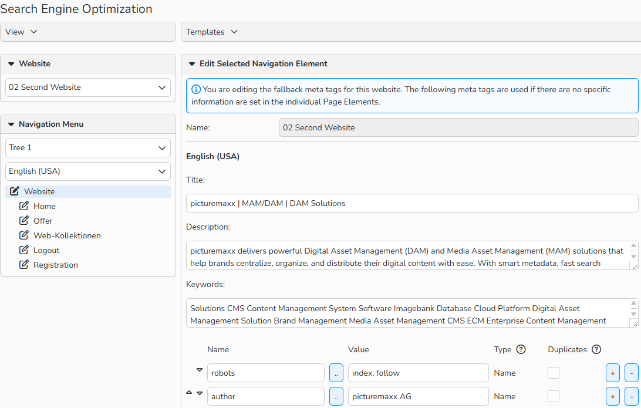Click the edit icon beside Home
This screenshot has width=641, height=408.
(x=24, y=205)
